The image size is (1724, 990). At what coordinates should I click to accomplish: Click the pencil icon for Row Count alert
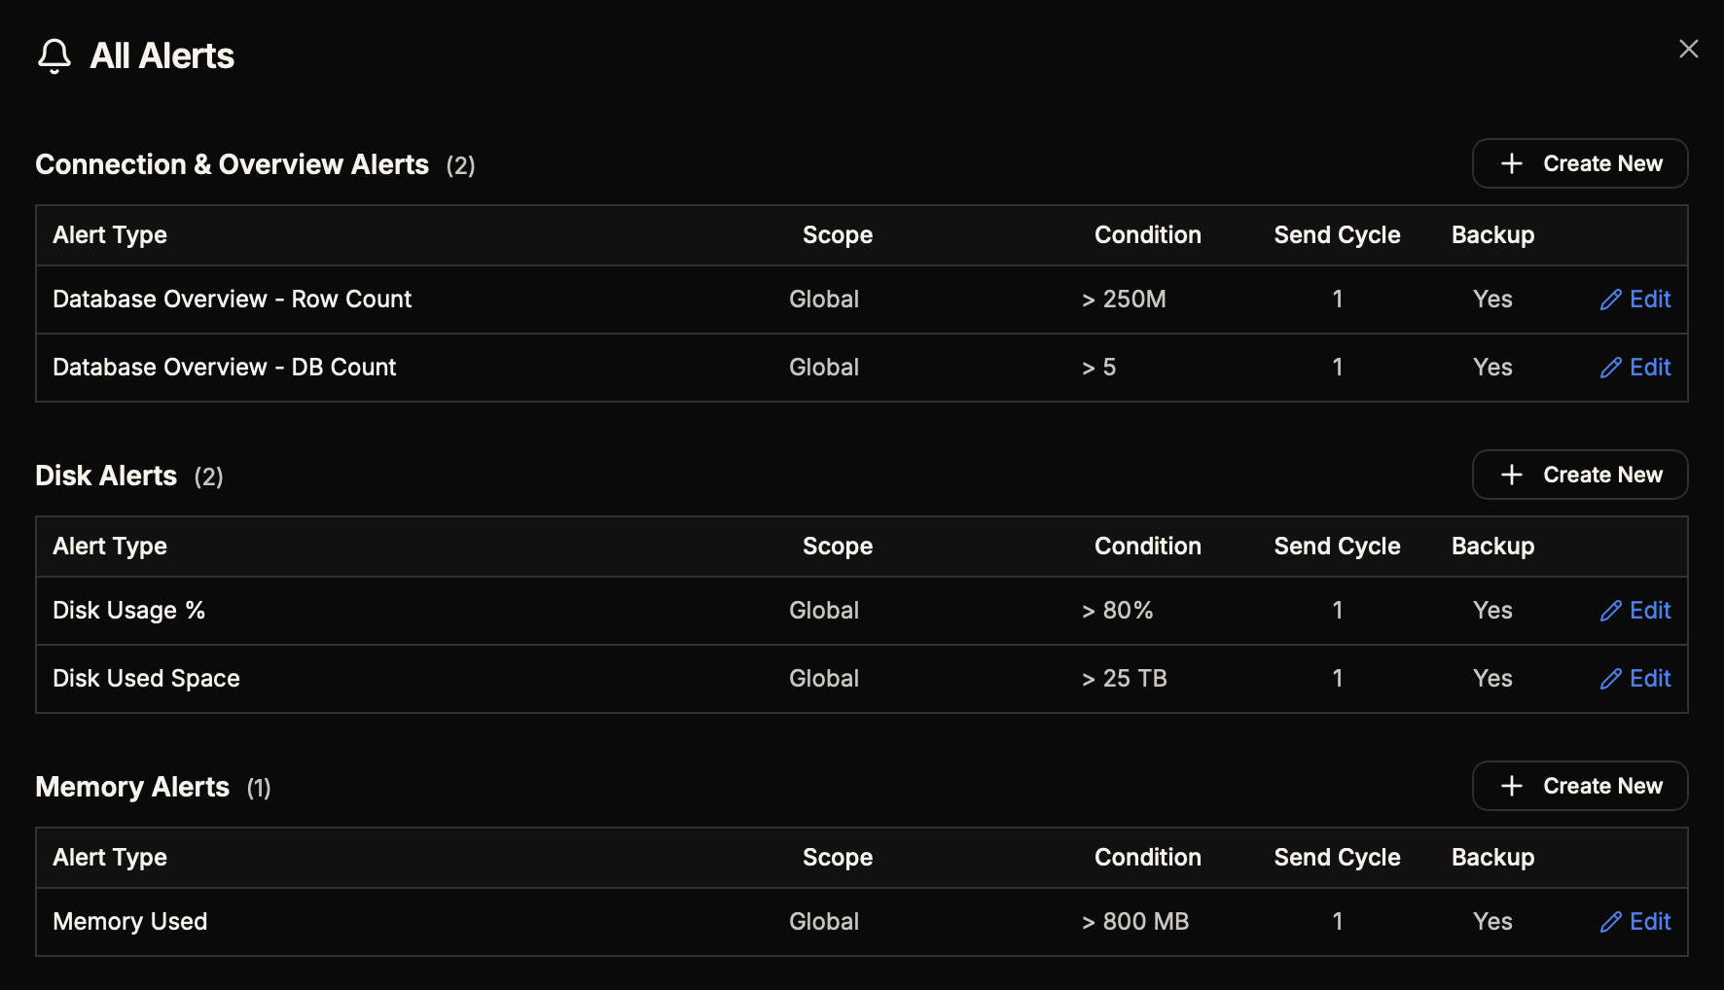pos(1610,300)
